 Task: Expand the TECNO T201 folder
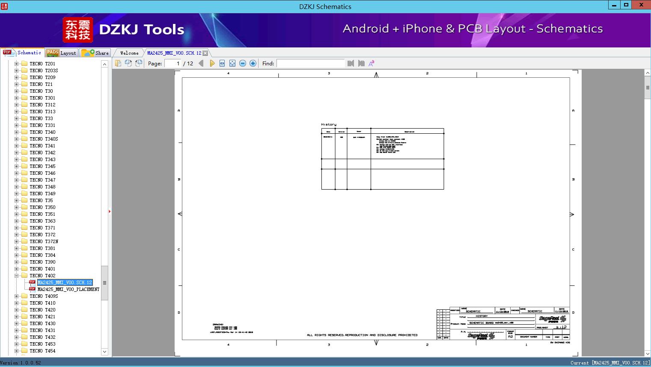17,64
